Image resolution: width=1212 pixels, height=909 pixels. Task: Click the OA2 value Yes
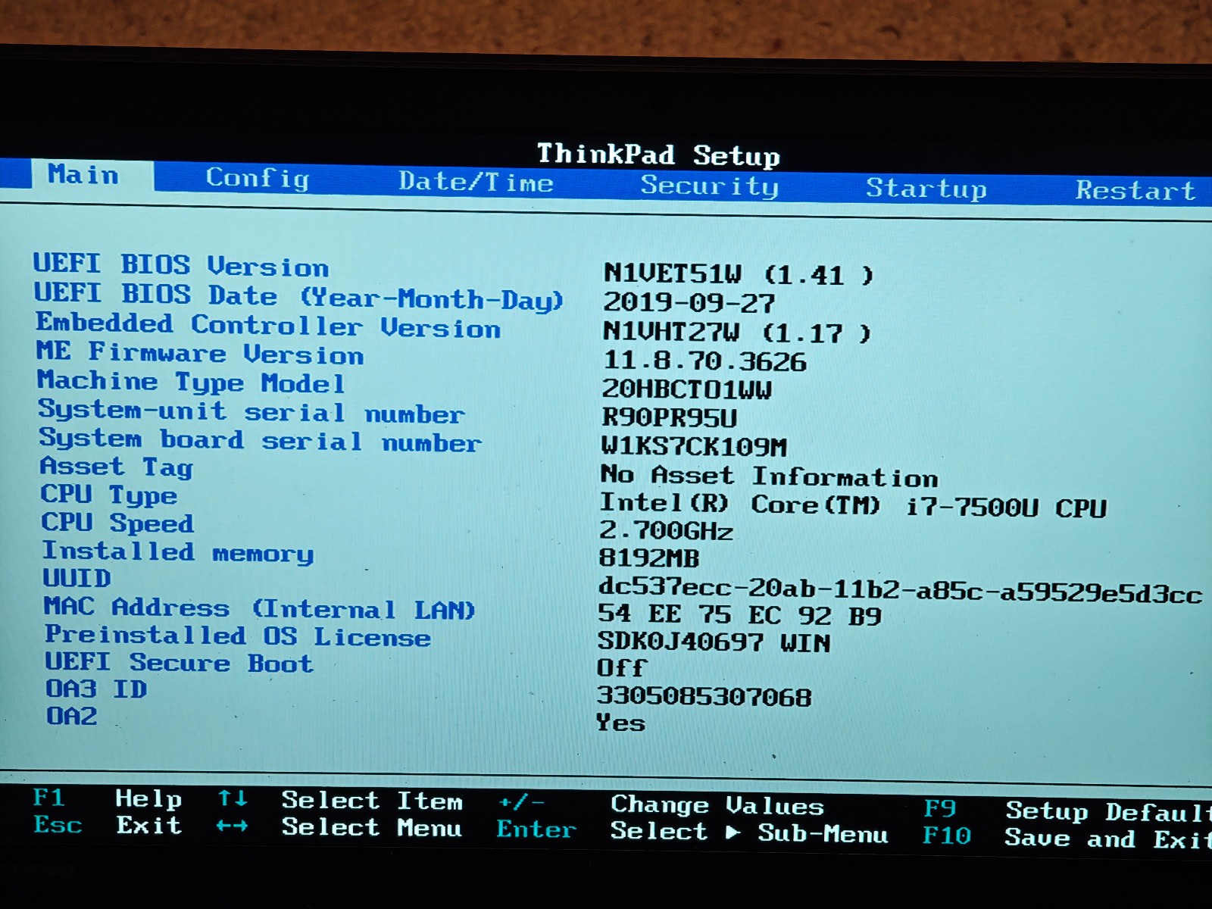[x=620, y=723]
